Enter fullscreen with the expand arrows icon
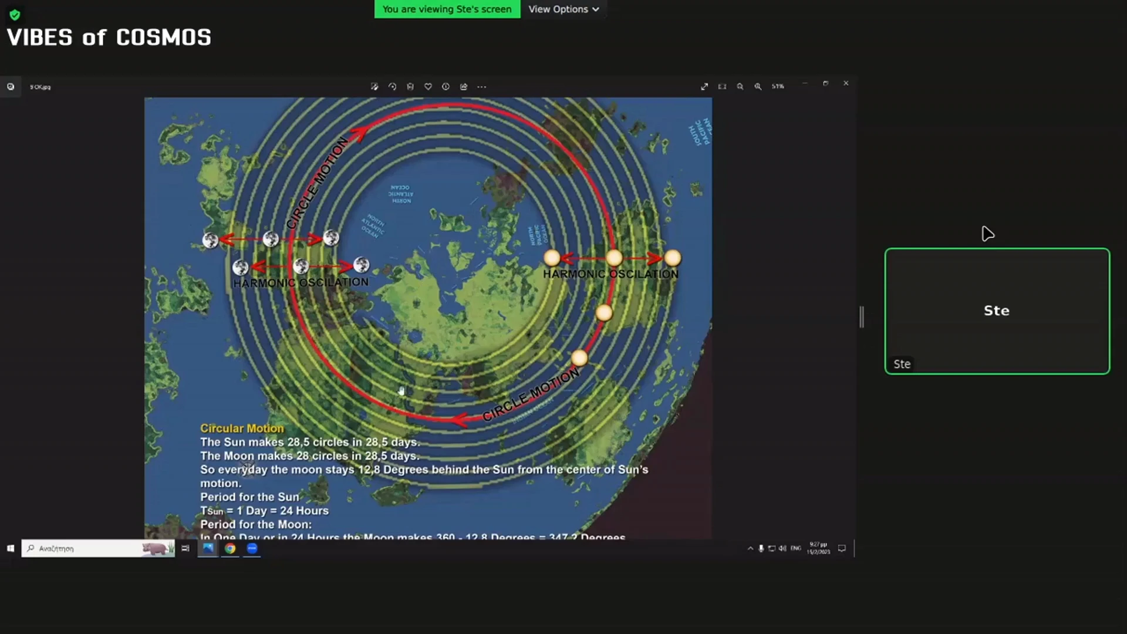This screenshot has height=634, width=1127. click(704, 87)
